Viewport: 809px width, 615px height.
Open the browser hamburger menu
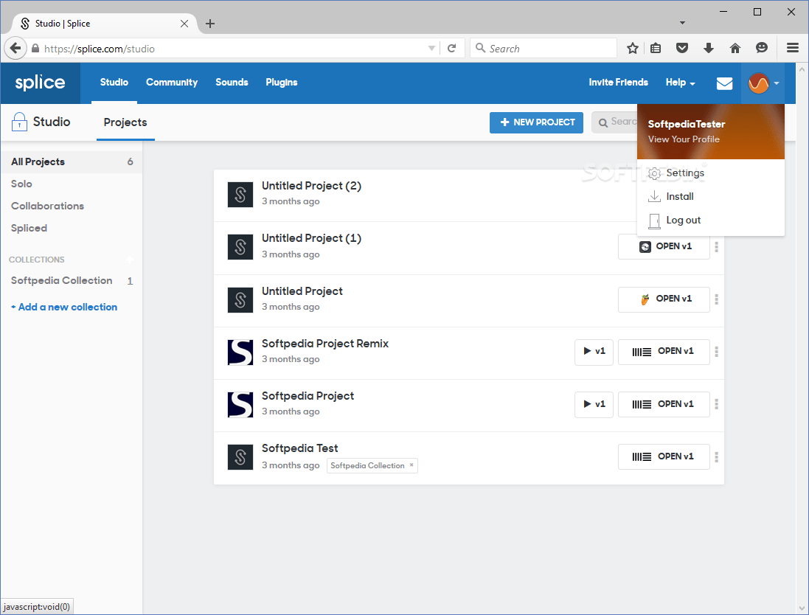coord(793,48)
